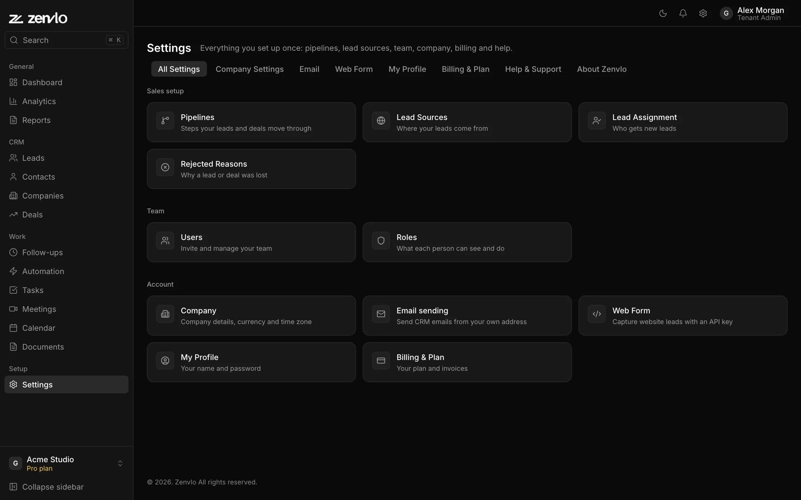Open notifications via the bell icon
Image resolution: width=801 pixels, height=500 pixels.
pos(683,13)
